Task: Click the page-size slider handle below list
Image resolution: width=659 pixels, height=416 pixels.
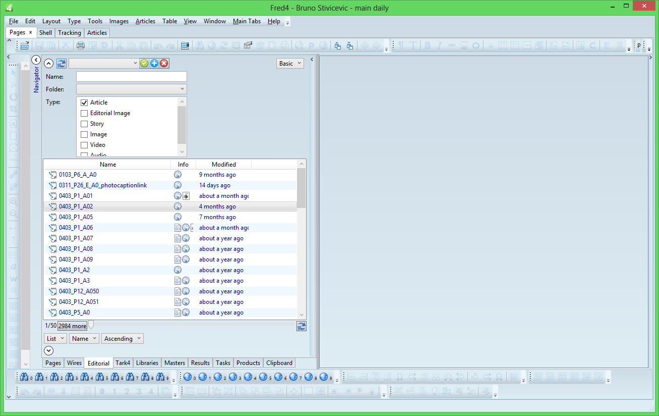Action: pos(91,324)
